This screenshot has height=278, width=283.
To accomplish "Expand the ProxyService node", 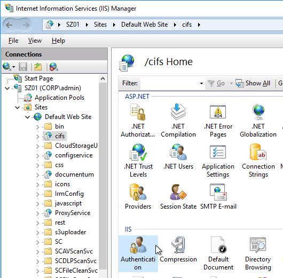I will [x=37, y=213].
